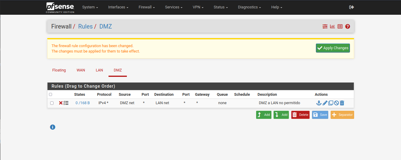Delete the rule using row trash icon

342,103
